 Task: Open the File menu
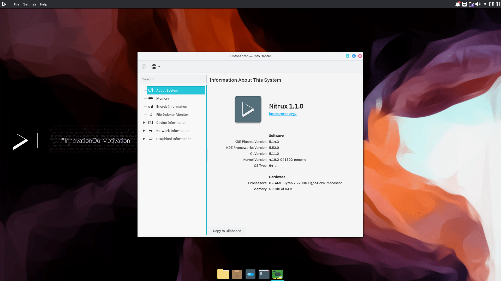pyautogui.click(x=17, y=4)
